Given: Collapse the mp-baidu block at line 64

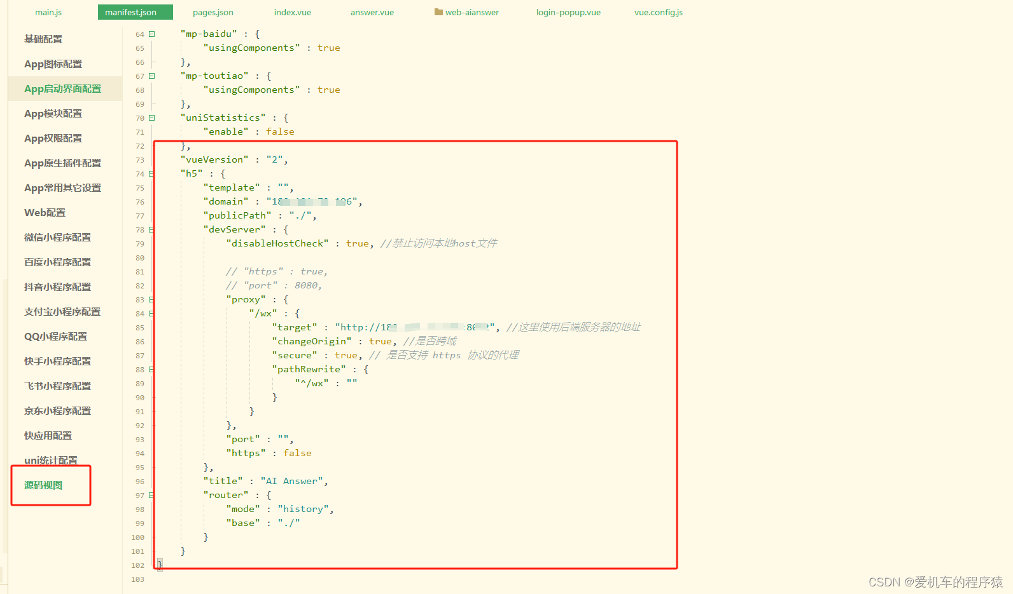Looking at the screenshot, I should [x=151, y=34].
